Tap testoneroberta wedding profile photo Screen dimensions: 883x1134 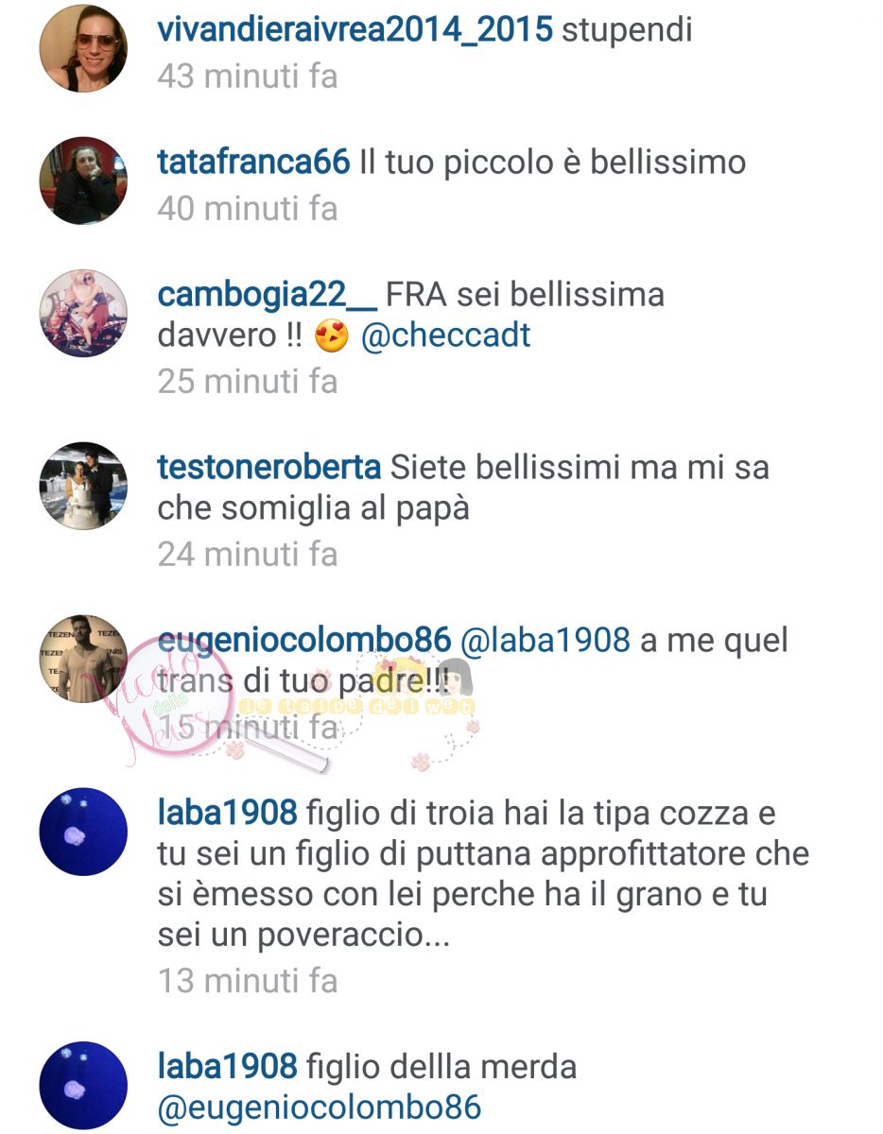click(83, 486)
